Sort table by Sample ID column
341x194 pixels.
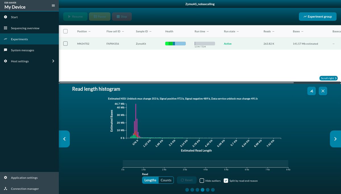coord(144,31)
